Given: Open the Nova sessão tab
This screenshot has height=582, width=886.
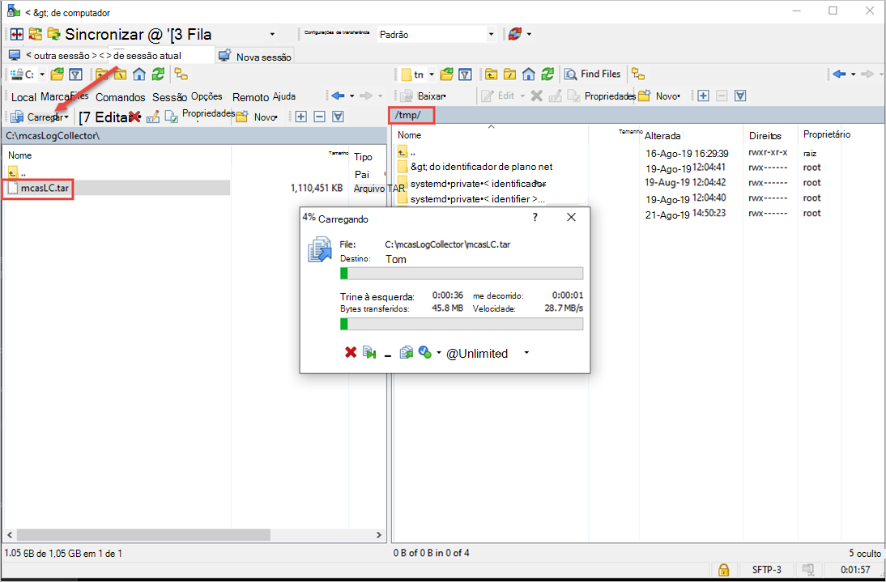Looking at the screenshot, I should (255, 56).
